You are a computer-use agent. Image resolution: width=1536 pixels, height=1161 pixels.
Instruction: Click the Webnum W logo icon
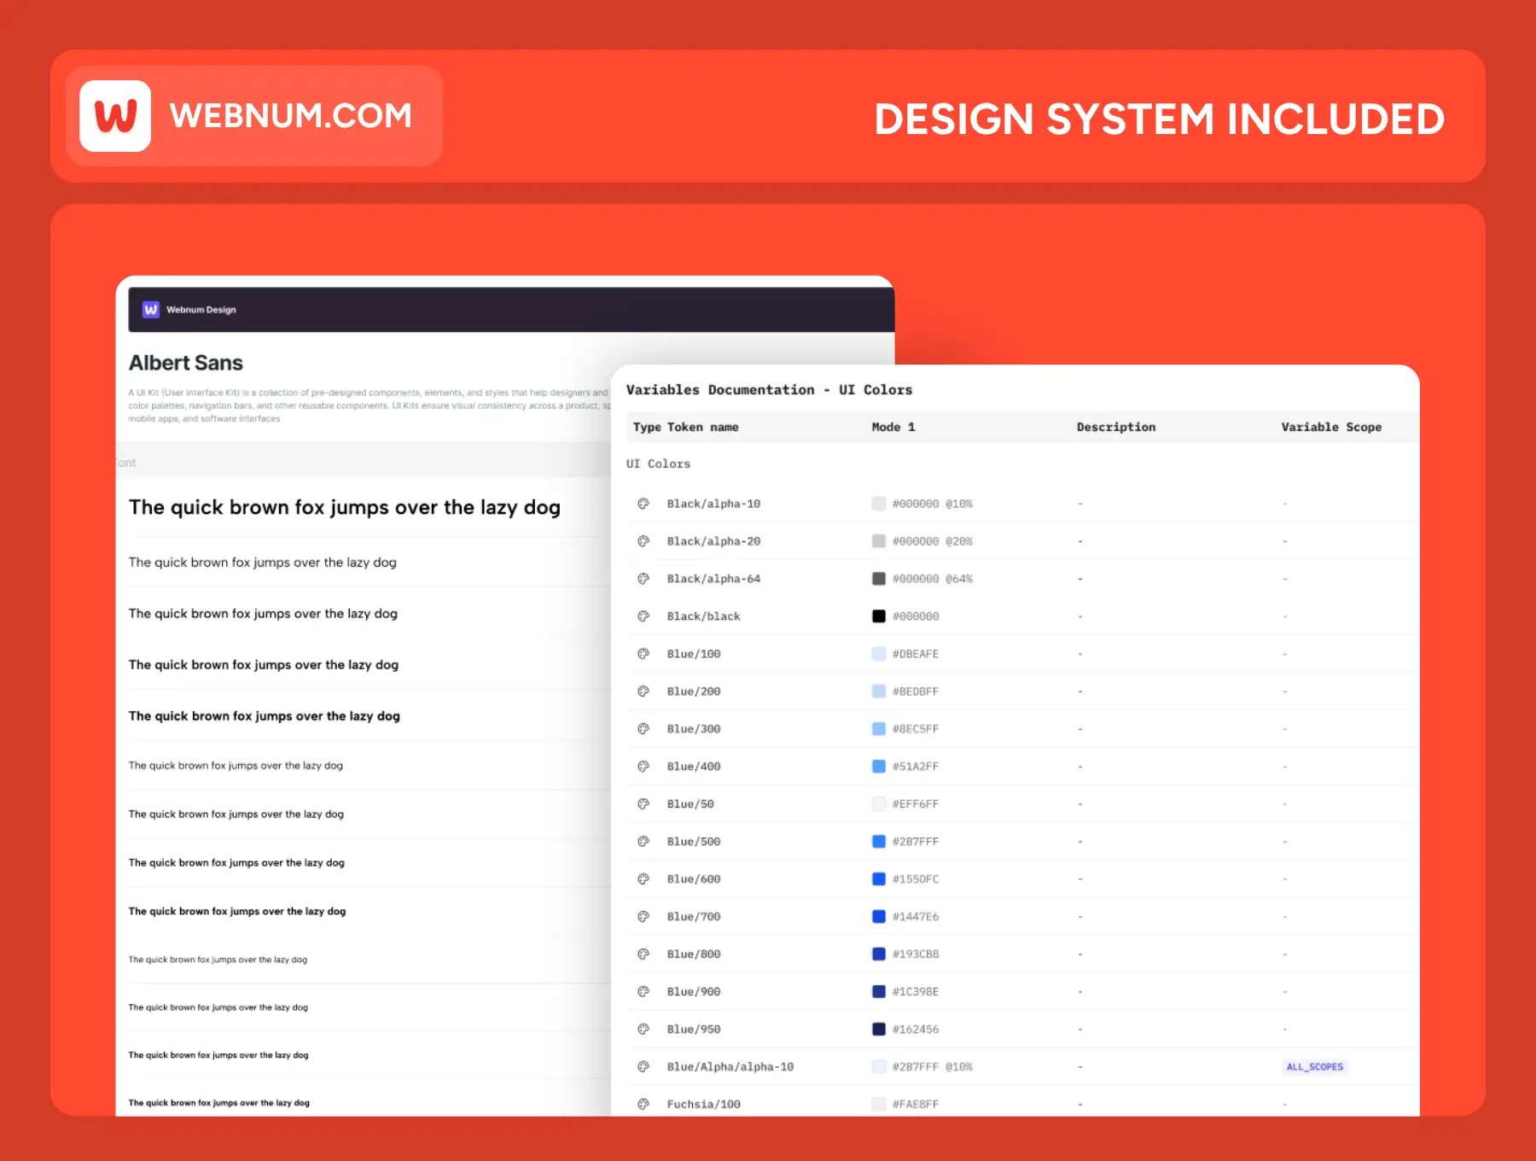click(115, 116)
